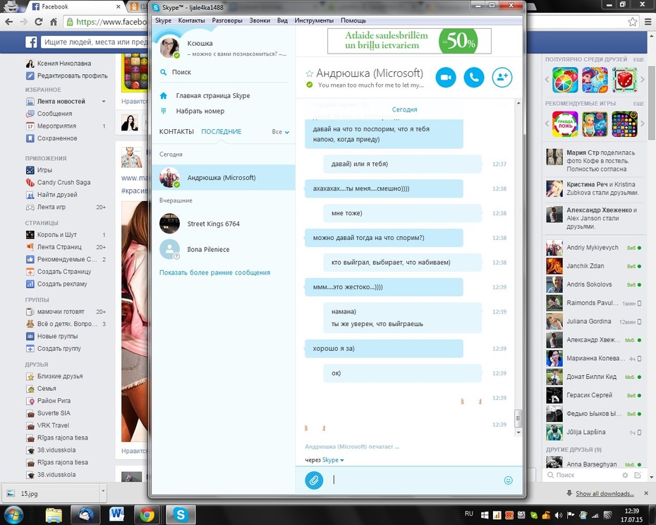Click the Facebook logo icon
The width and height of the screenshot is (656, 525).
click(31, 42)
